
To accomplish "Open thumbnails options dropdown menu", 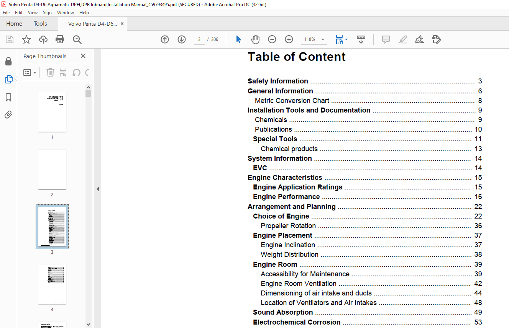I will tap(30, 72).
